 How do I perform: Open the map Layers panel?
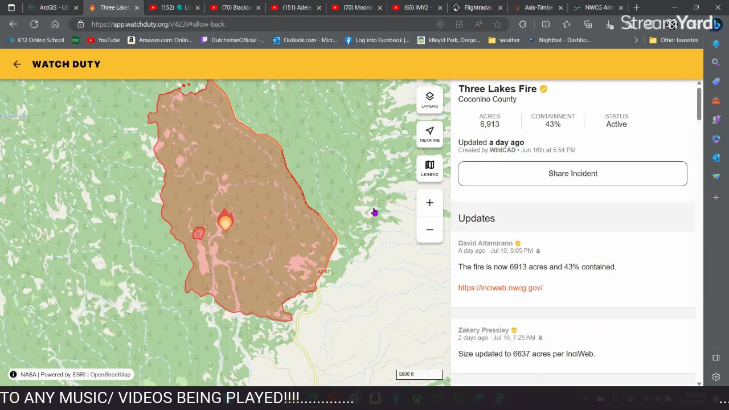[429, 100]
